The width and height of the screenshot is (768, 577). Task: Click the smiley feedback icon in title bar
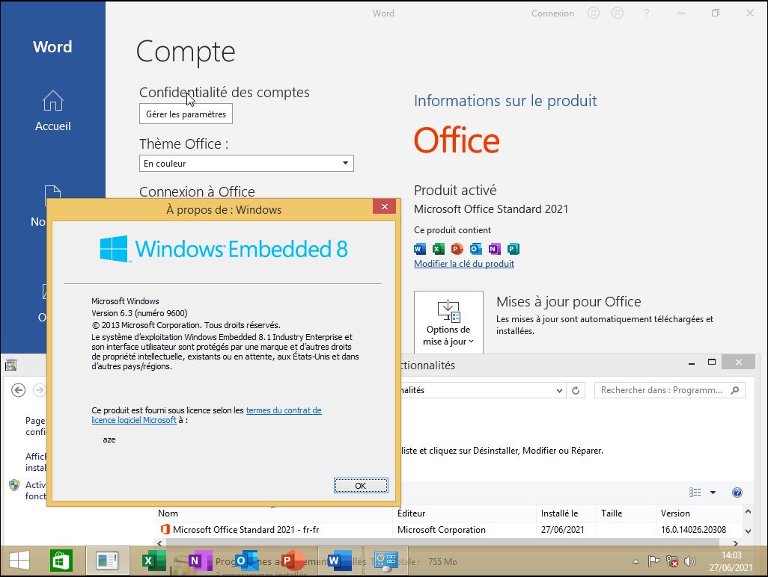click(593, 13)
